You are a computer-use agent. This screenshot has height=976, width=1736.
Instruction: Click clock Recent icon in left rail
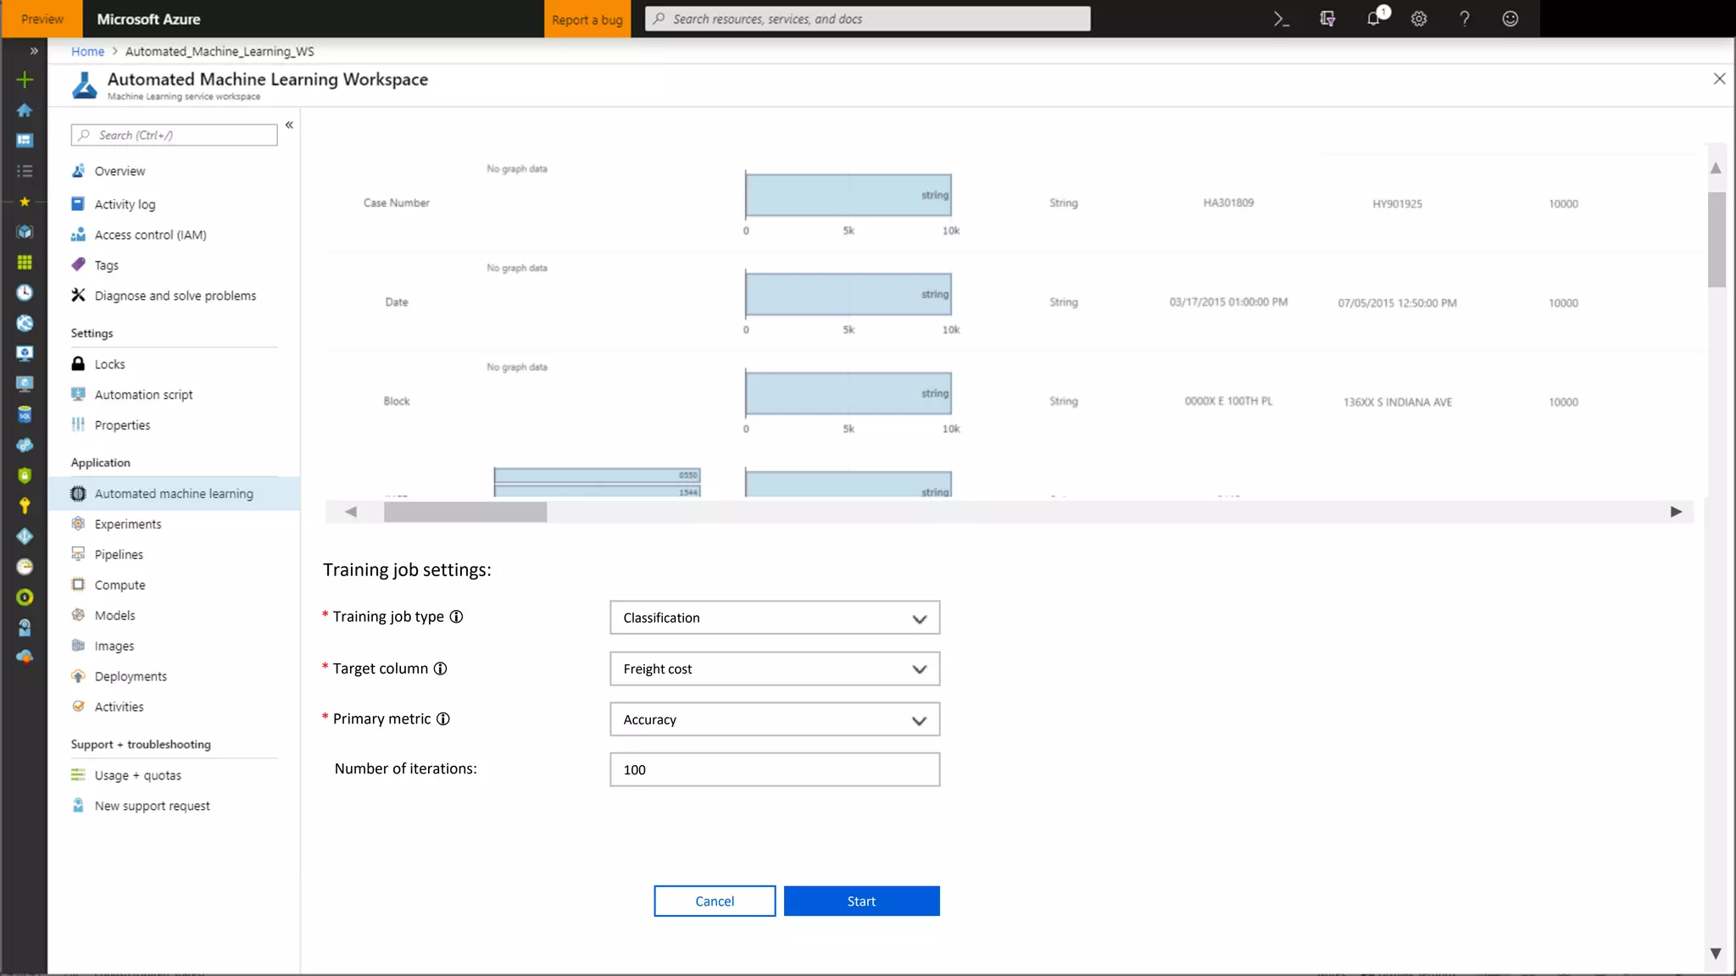point(25,292)
